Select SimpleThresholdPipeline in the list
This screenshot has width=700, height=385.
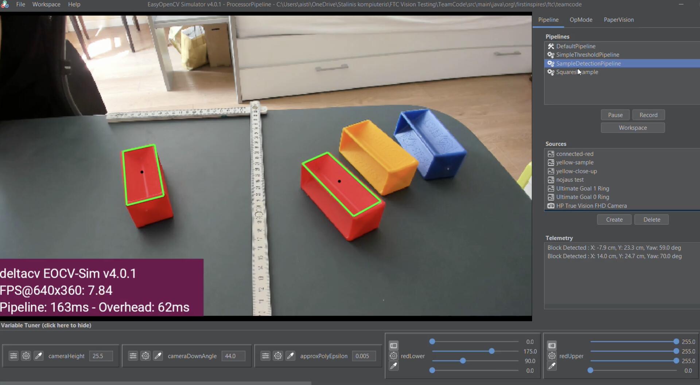click(x=622, y=55)
